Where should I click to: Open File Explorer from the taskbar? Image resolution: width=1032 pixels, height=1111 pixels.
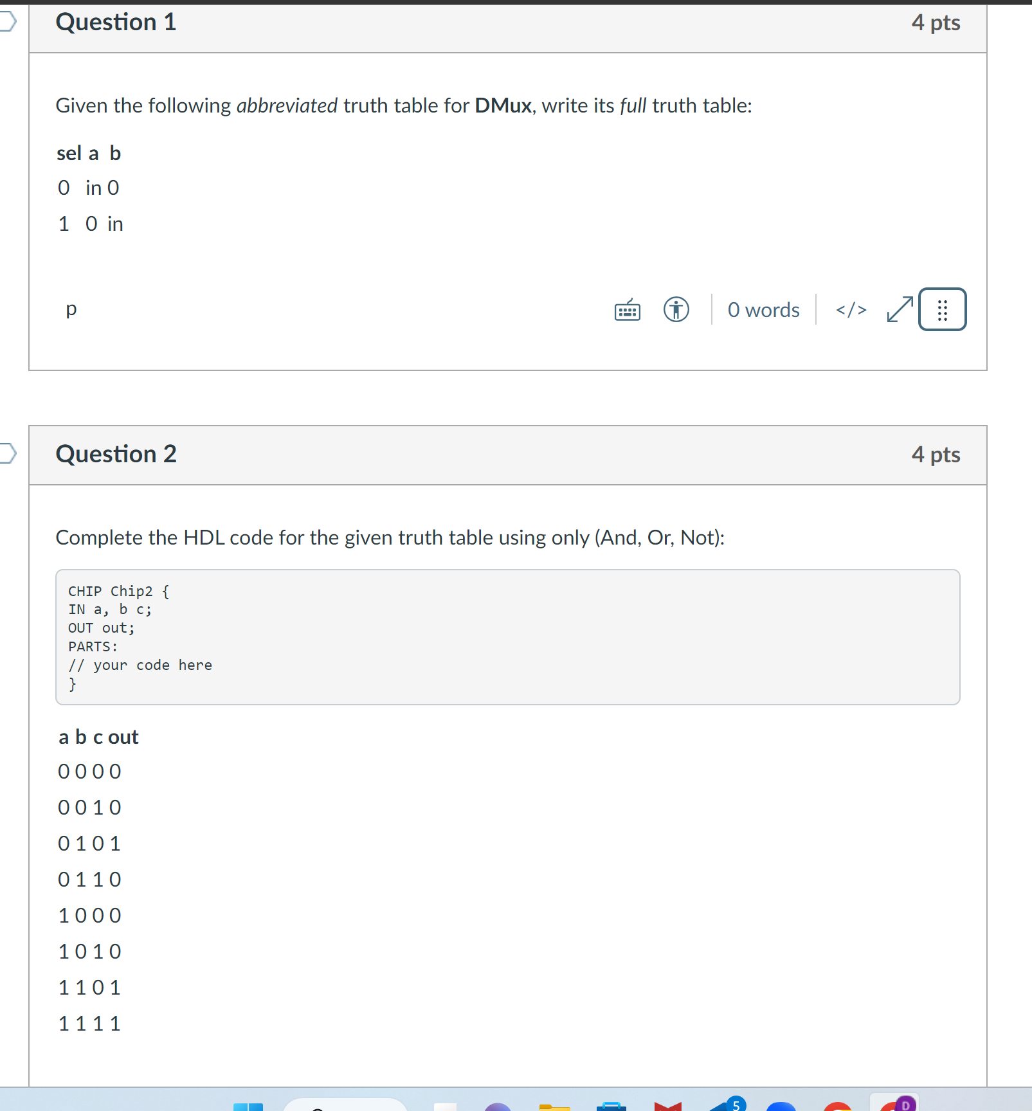click(553, 1107)
